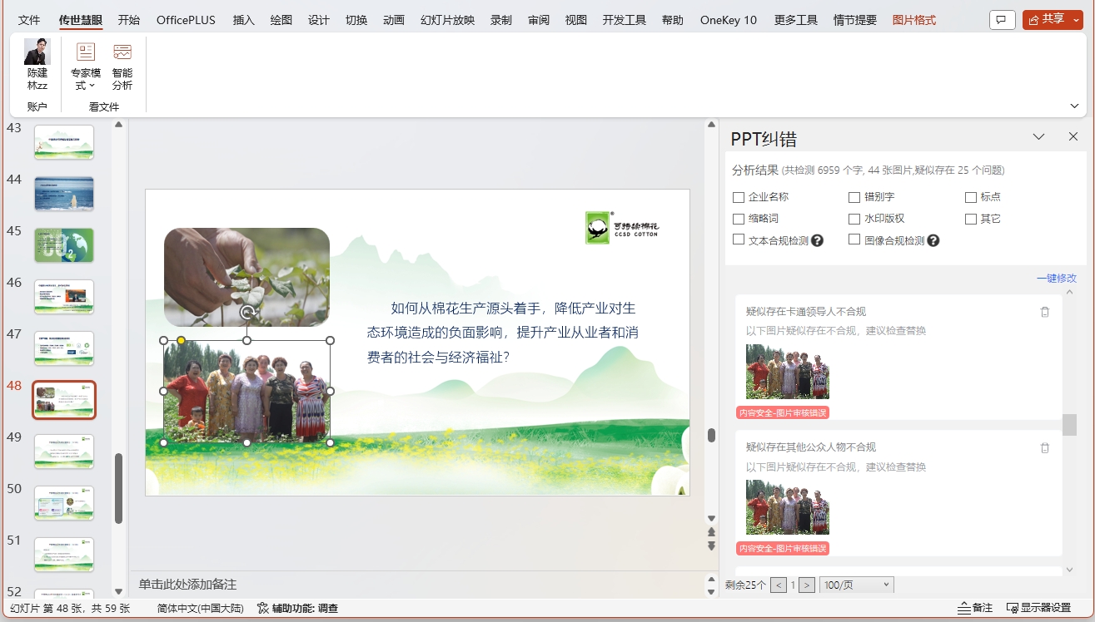Select slide 51 thumbnail
Viewport: 1095px width, 622px height.
pos(64,555)
